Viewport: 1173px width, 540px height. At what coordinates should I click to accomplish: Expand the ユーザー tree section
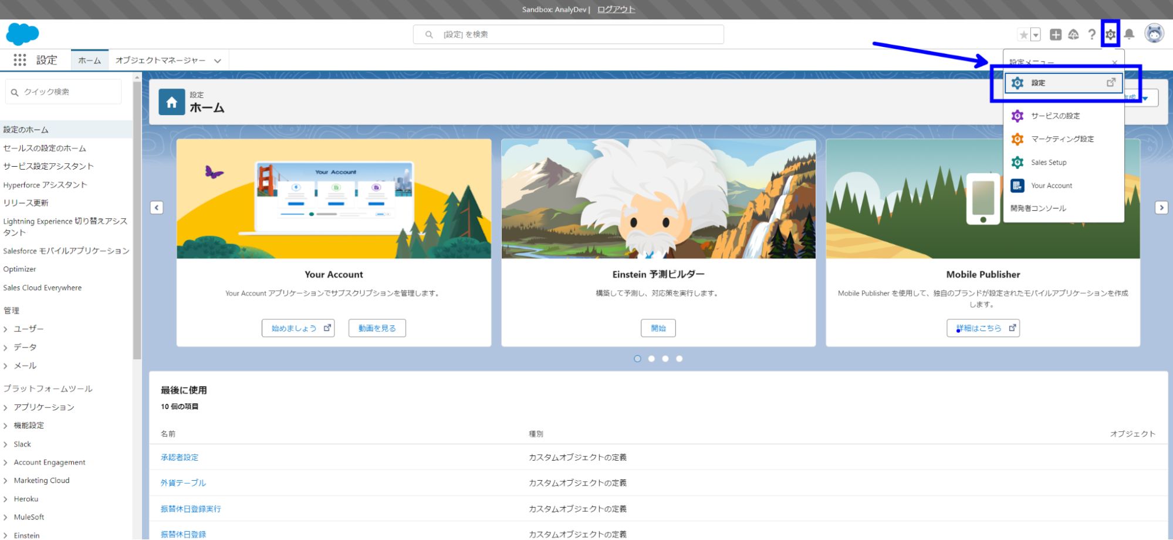[6, 329]
